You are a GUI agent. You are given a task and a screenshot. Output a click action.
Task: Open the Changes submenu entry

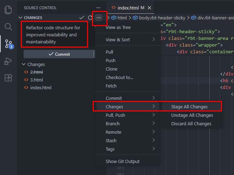coord(128,107)
